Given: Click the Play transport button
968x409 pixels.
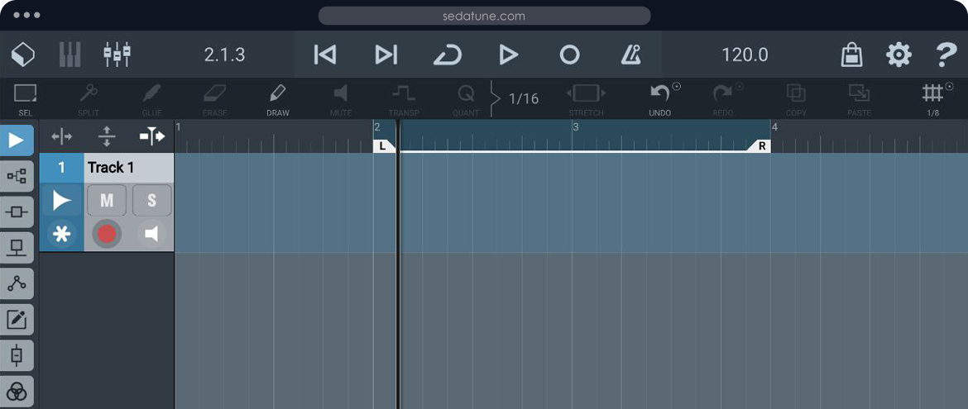Looking at the screenshot, I should click(508, 55).
